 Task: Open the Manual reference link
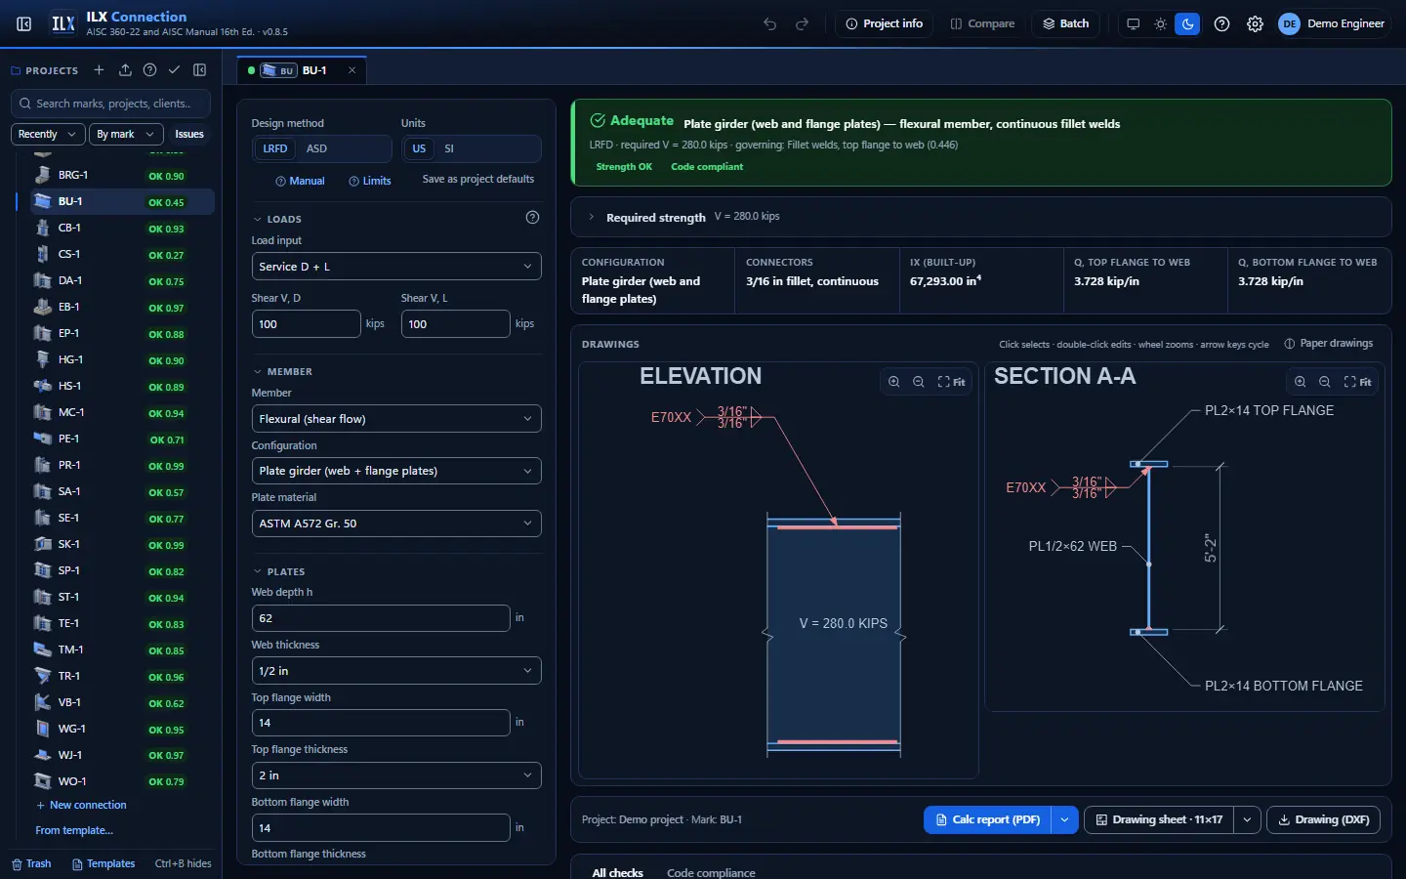[300, 181]
